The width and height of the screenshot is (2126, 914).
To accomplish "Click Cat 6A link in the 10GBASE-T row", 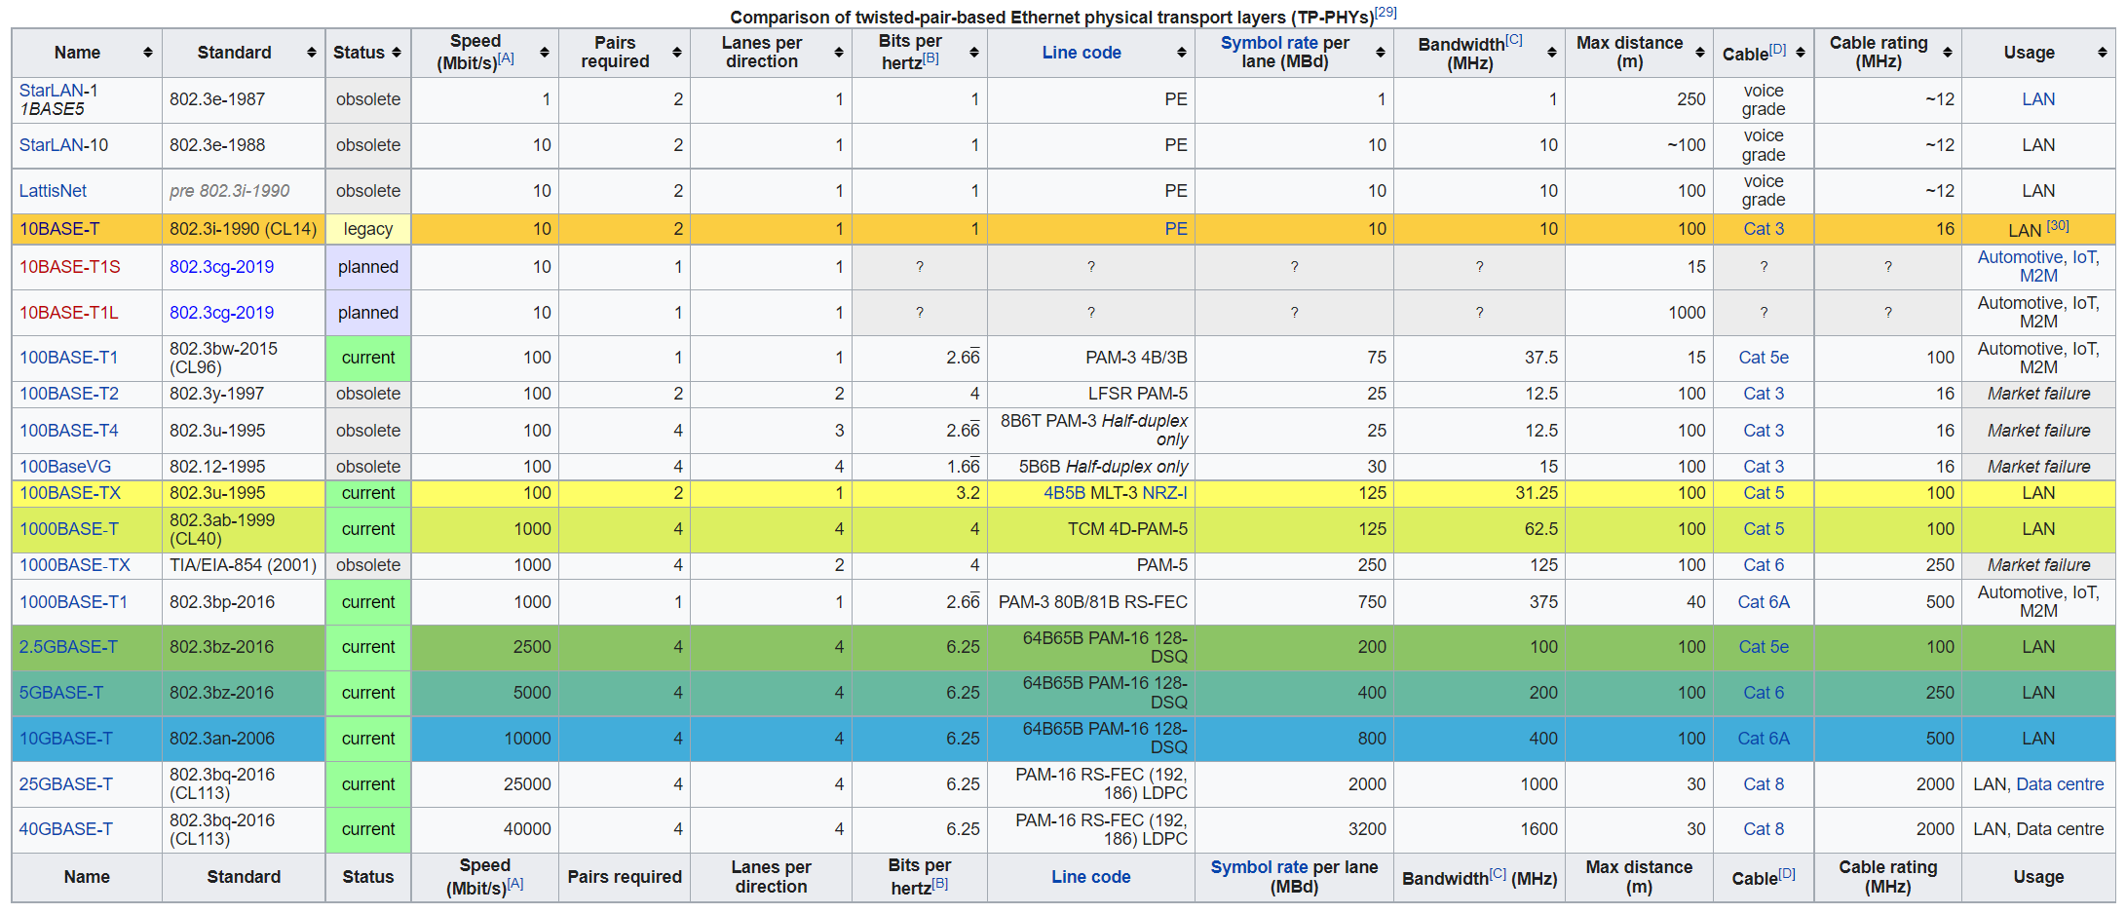I will click(1764, 739).
